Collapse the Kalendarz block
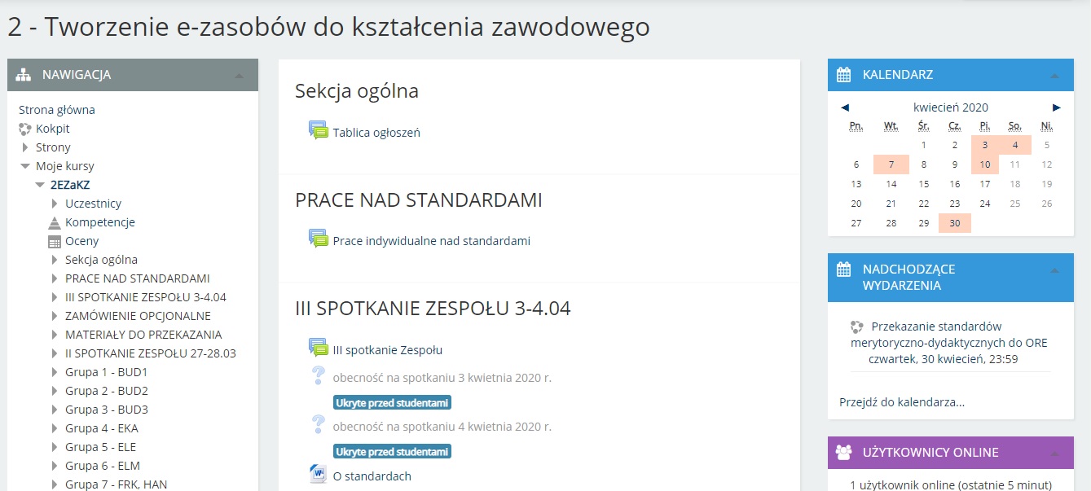The height and width of the screenshot is (491, 1091). pos(1055,76)
